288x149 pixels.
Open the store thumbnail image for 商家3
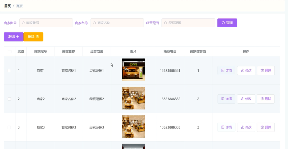tap(134, 127)
